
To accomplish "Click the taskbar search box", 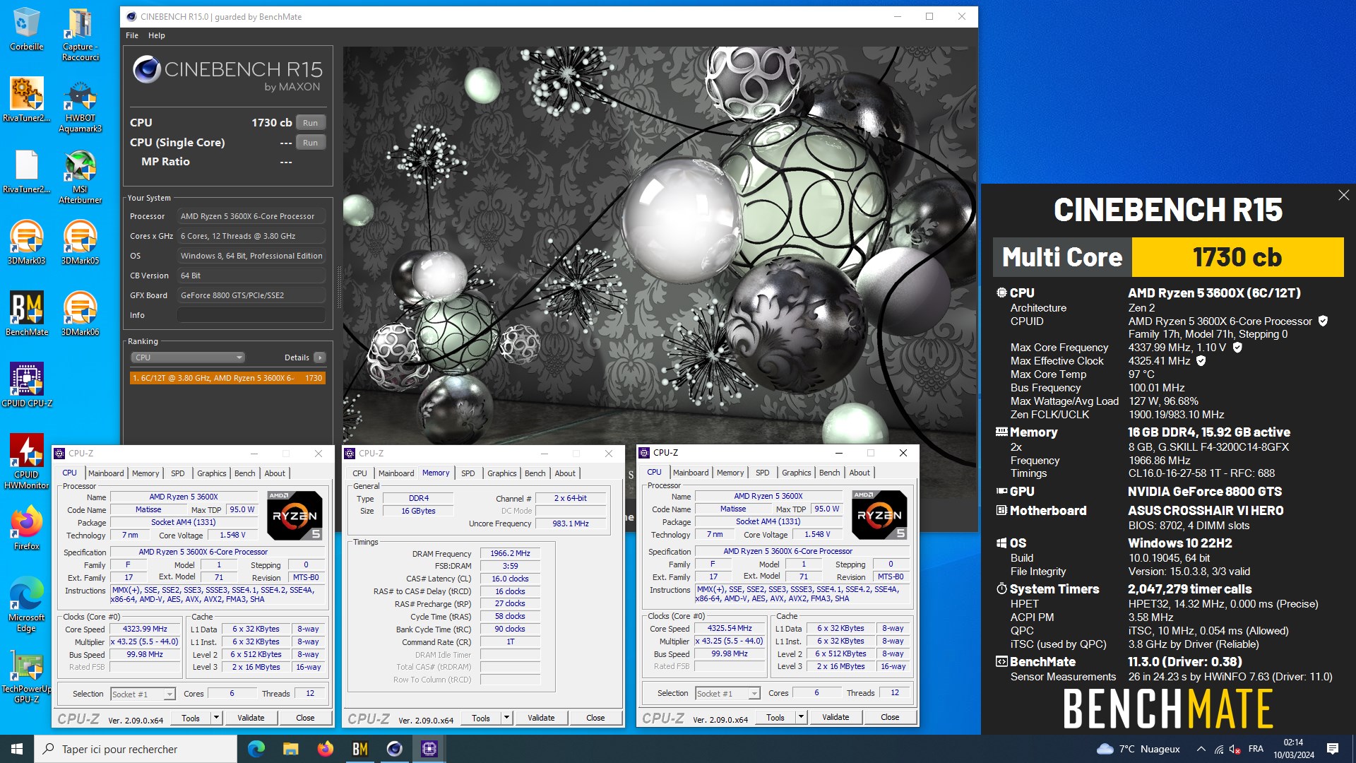I will 136,749.
